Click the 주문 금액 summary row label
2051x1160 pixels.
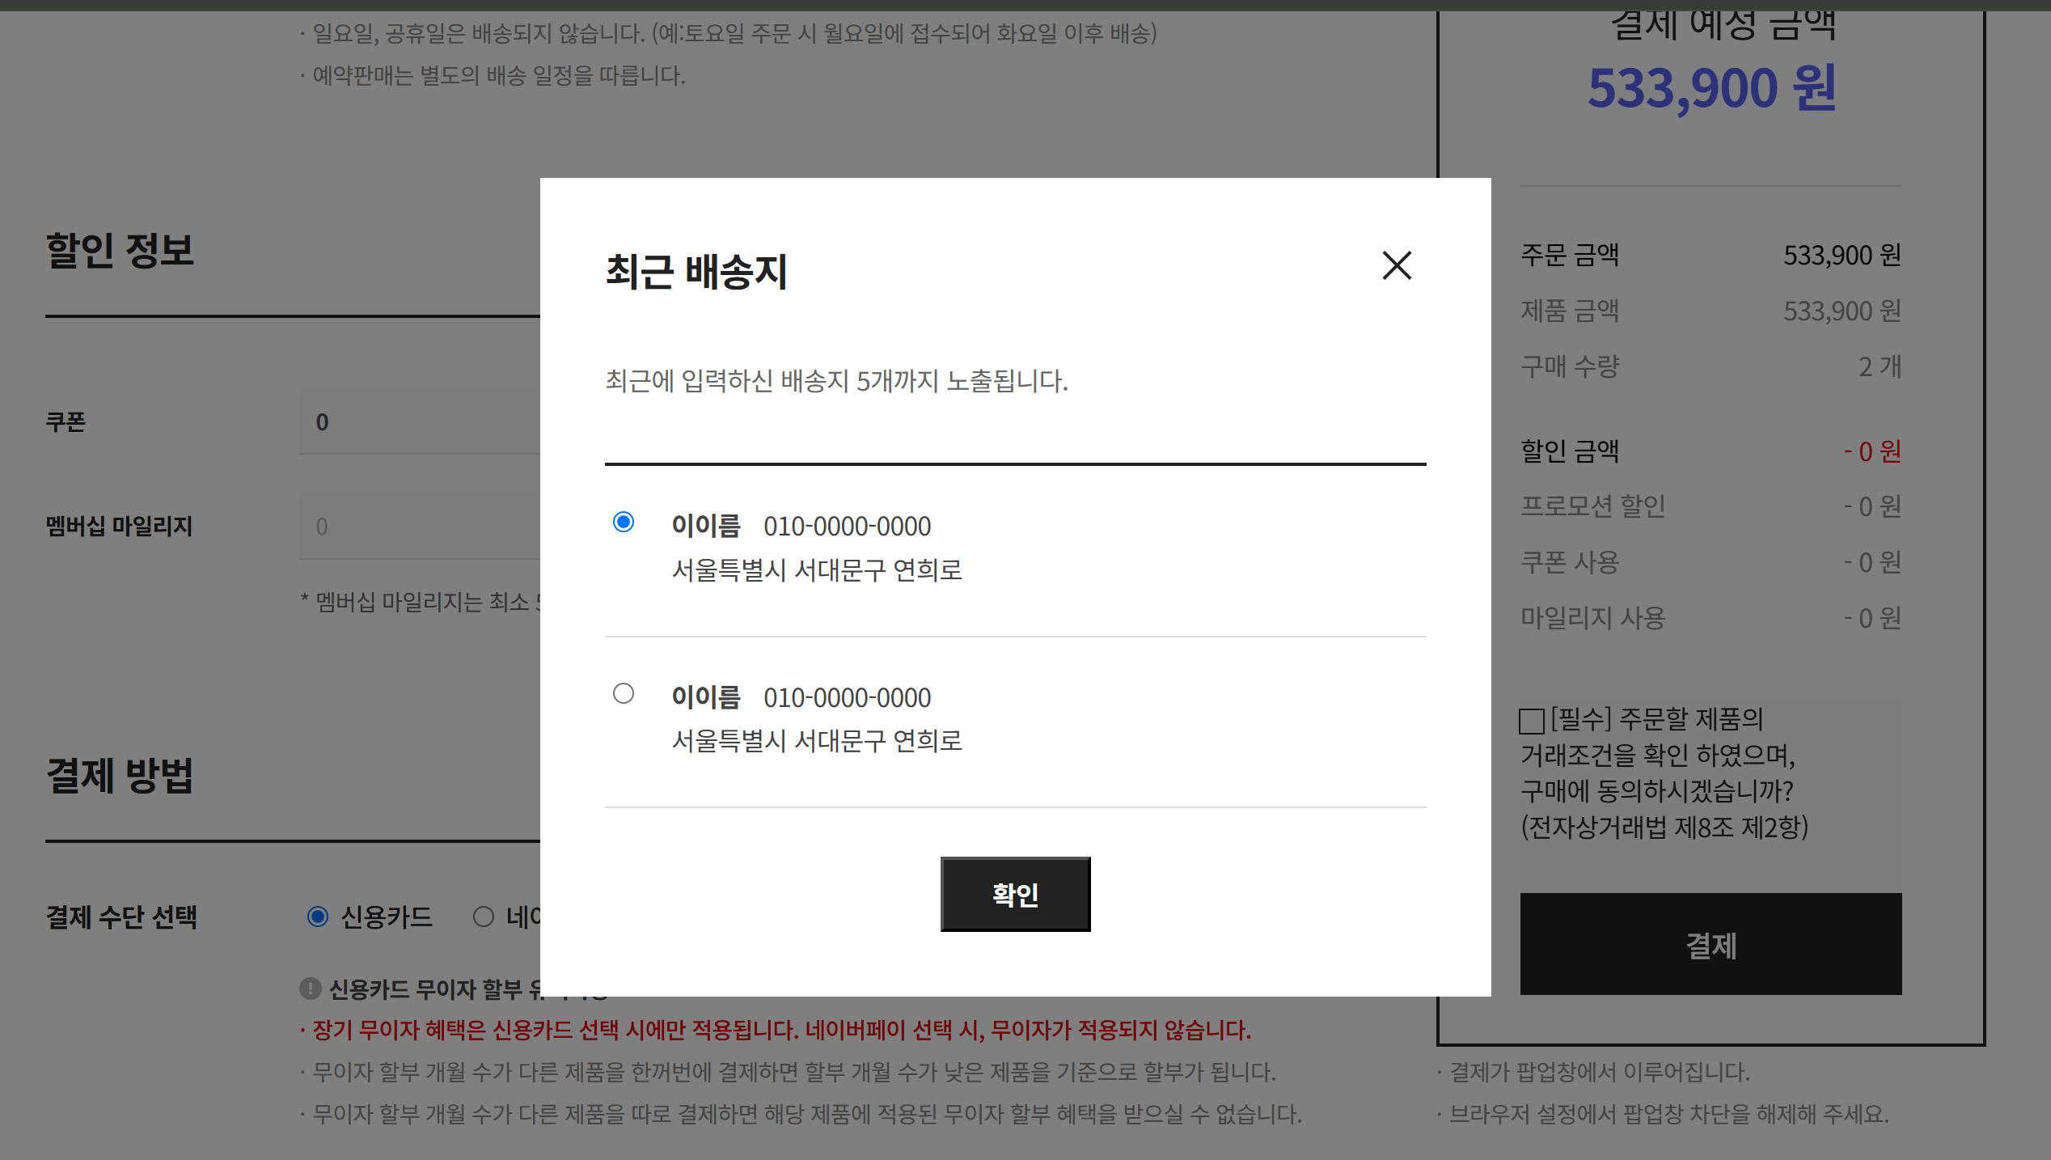[x=1570, y=255]
